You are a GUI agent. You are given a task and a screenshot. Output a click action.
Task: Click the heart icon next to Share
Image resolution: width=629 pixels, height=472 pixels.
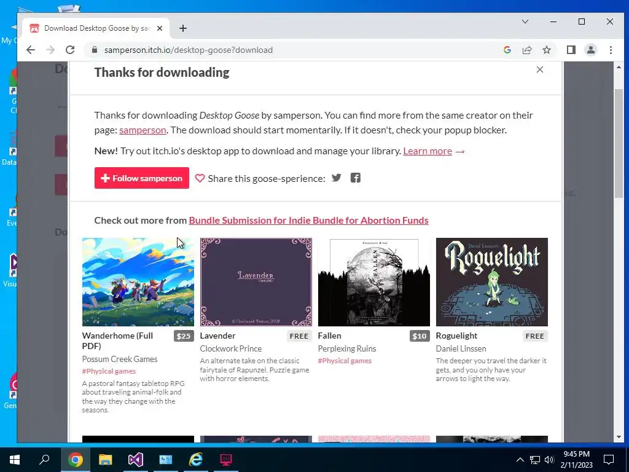point(200,178)
